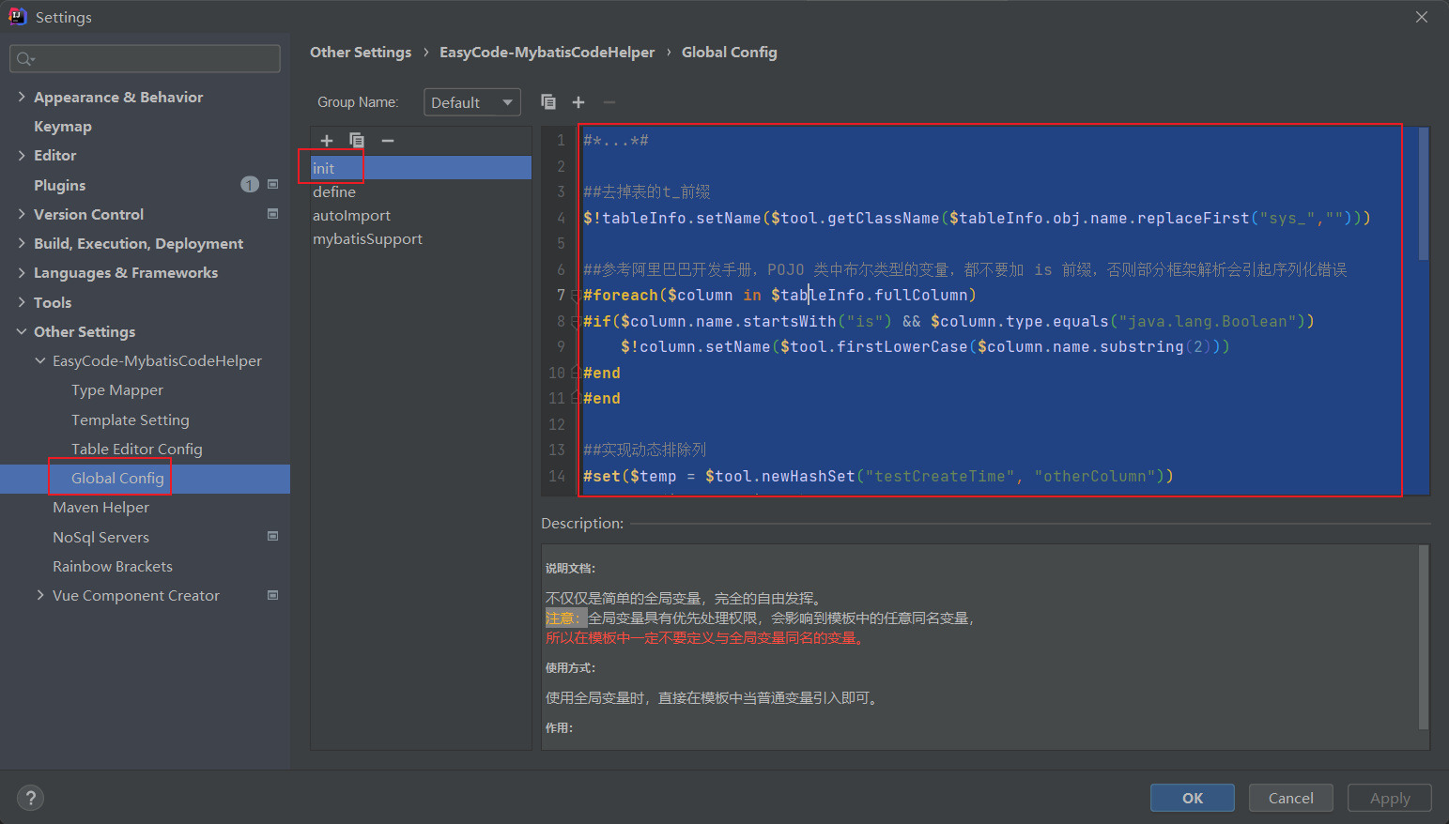
Task: Open Rainbow Brackets settings
Action: tap(113, 566)
